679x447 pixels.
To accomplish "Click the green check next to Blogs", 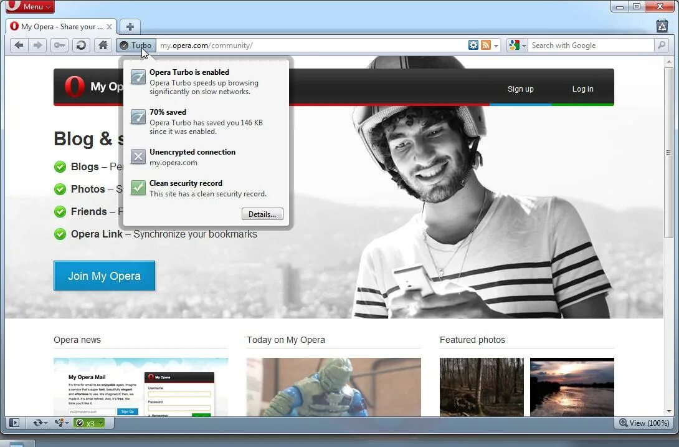I will click(60, 167).
